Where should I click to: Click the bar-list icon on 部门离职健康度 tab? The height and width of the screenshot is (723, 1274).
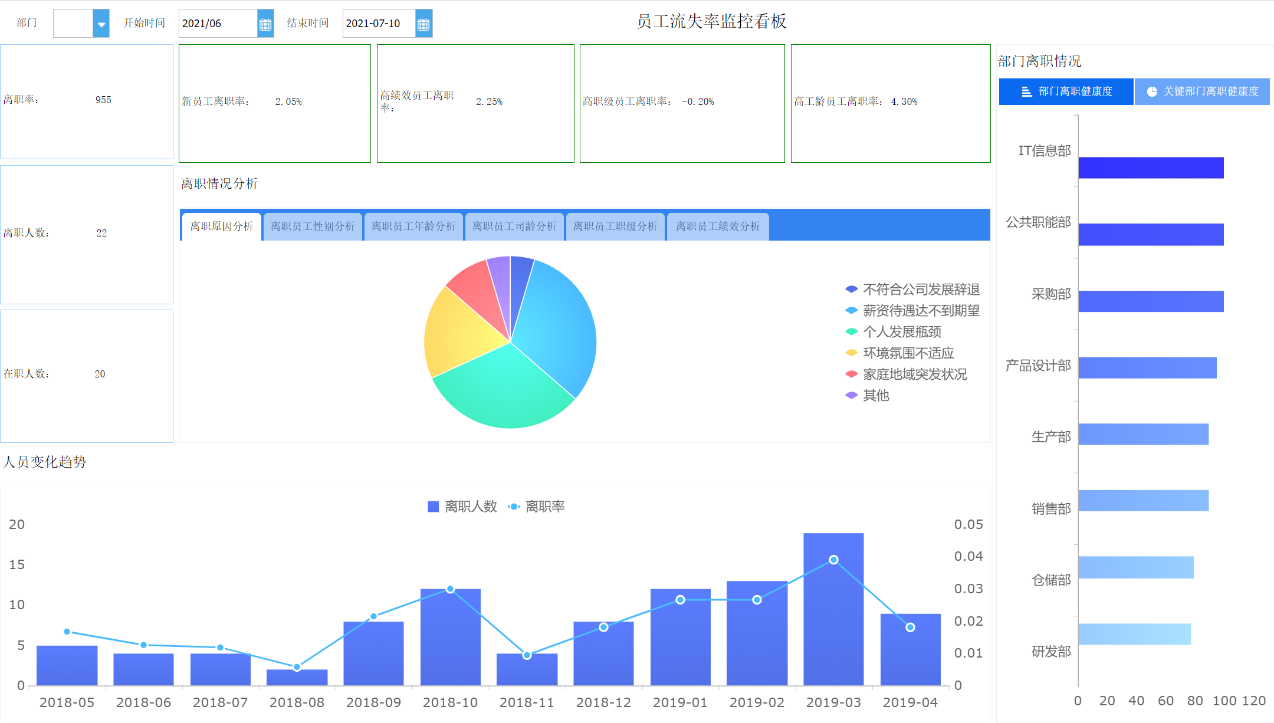click(x=1026, y=91)
